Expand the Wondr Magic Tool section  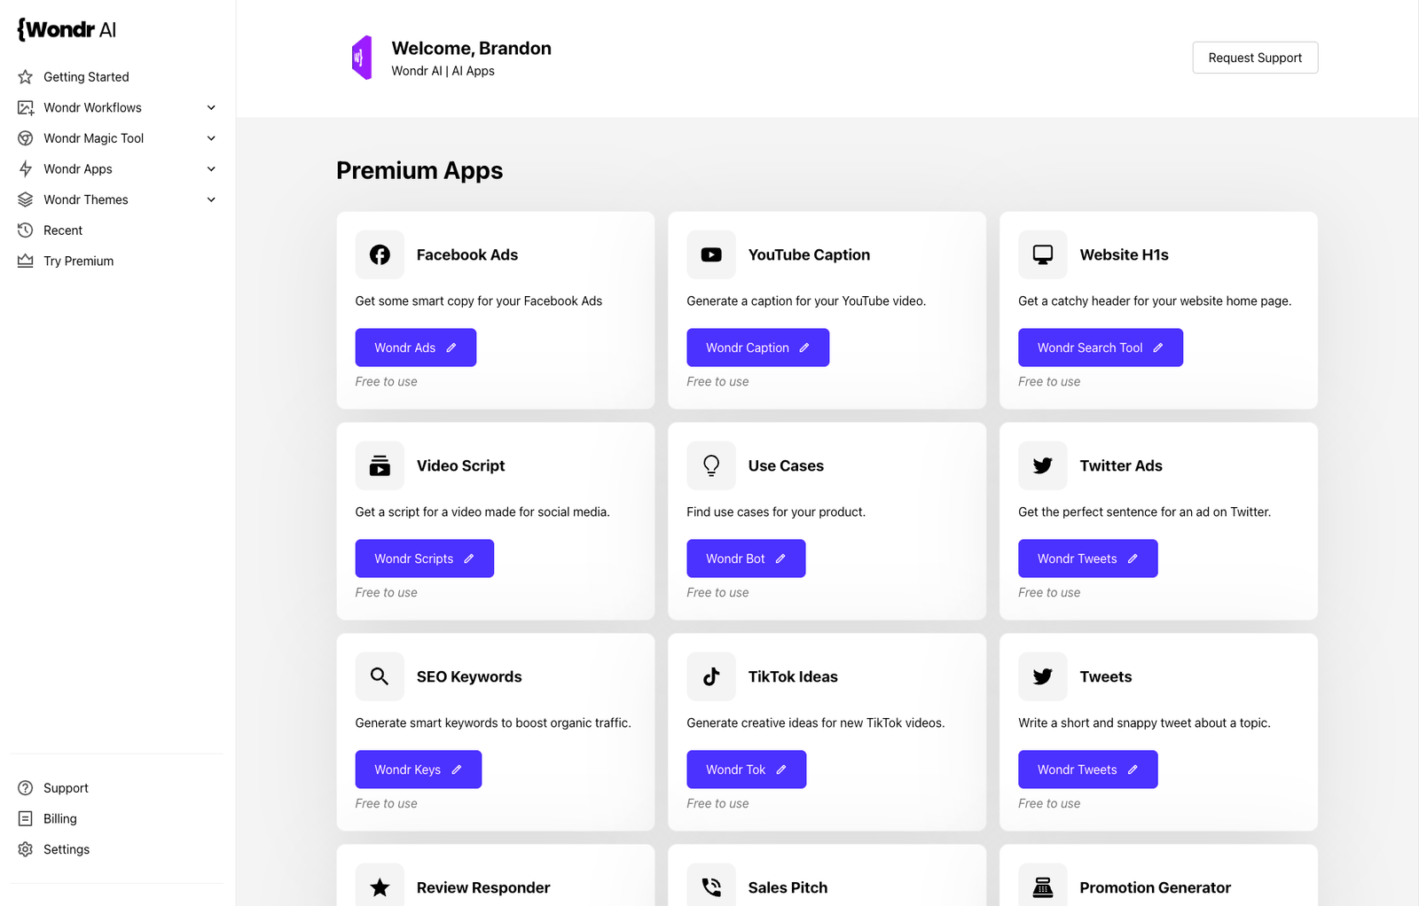[211, 137]
